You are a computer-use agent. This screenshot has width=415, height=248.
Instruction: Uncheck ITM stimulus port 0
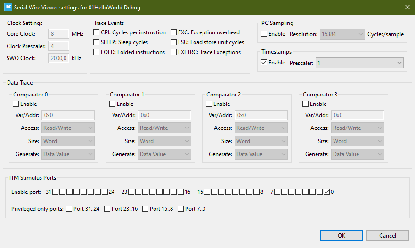coord(327,192)
